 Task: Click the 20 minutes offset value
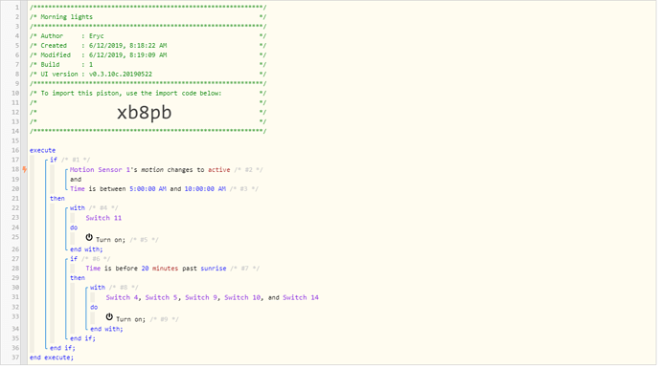point(160,269)
